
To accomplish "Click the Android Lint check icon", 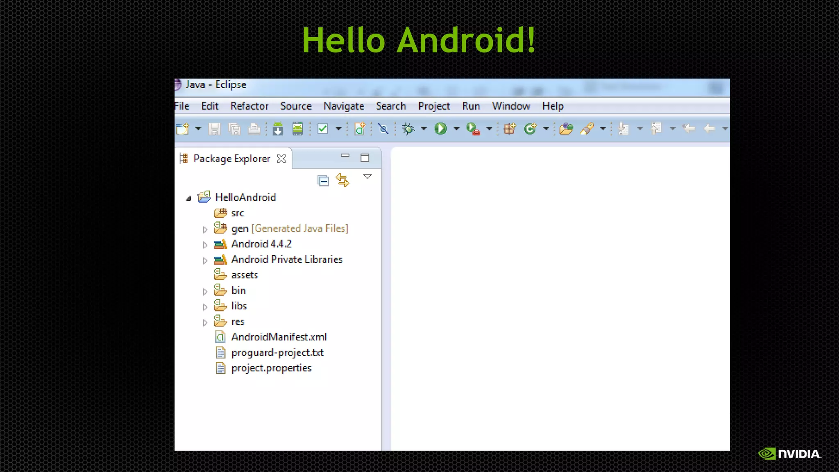I will [323, 129].
